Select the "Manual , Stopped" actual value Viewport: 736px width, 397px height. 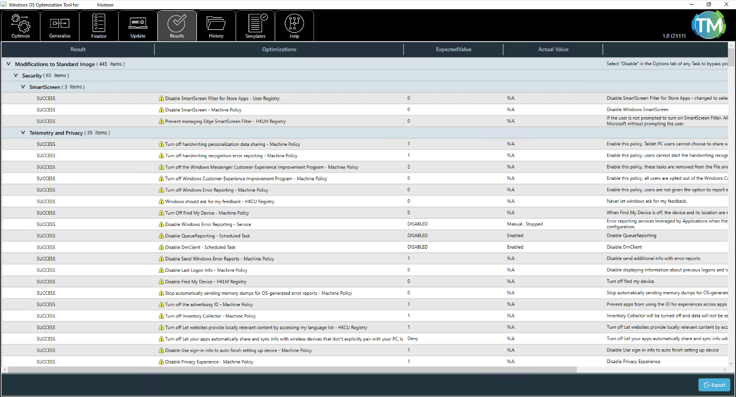pyautogui.click(x=525, y=224)
